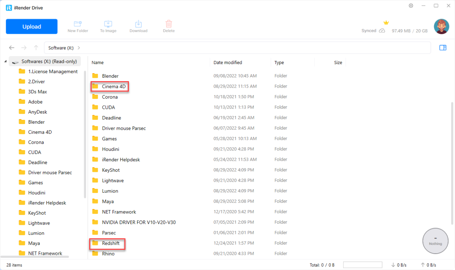Click the premium crown icon
The width and height of the screenshot is (455, 270).
click(386, 23)
